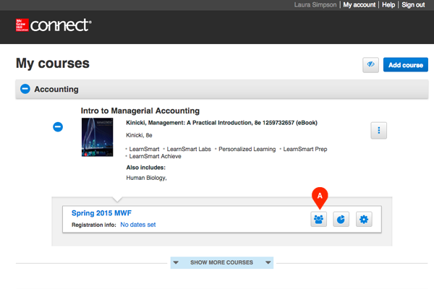Sign out of Connect
This screenshot has height=289, width=434.
413,5
